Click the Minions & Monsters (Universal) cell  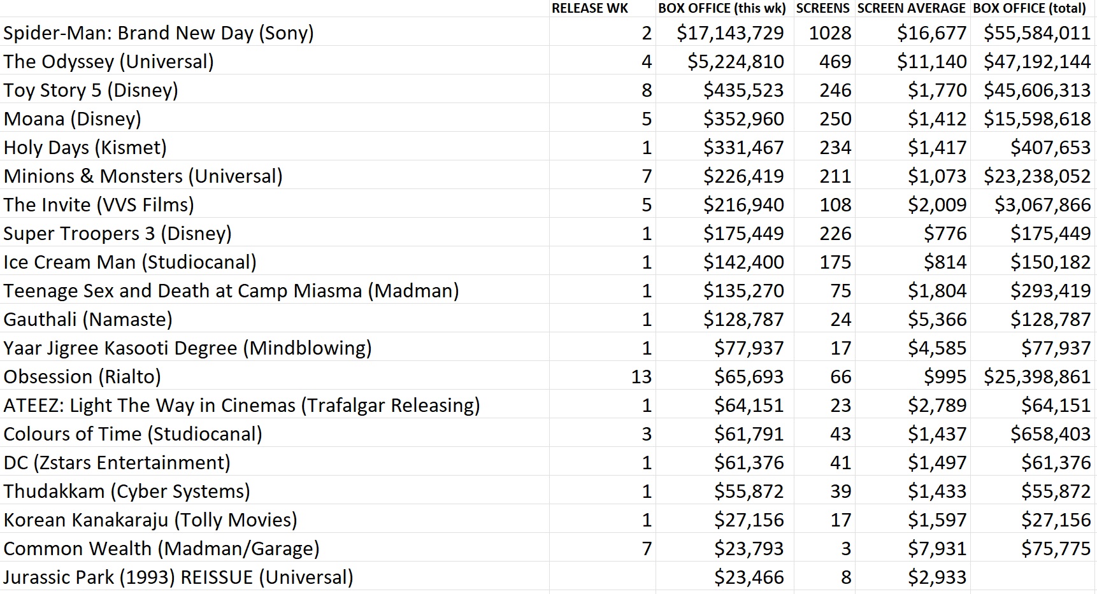[143, 176]
